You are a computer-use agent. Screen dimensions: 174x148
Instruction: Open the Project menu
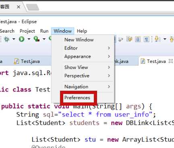coord(27,31)
